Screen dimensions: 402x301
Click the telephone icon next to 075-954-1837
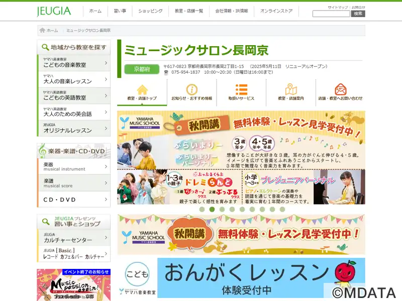[x=166, y=72]
